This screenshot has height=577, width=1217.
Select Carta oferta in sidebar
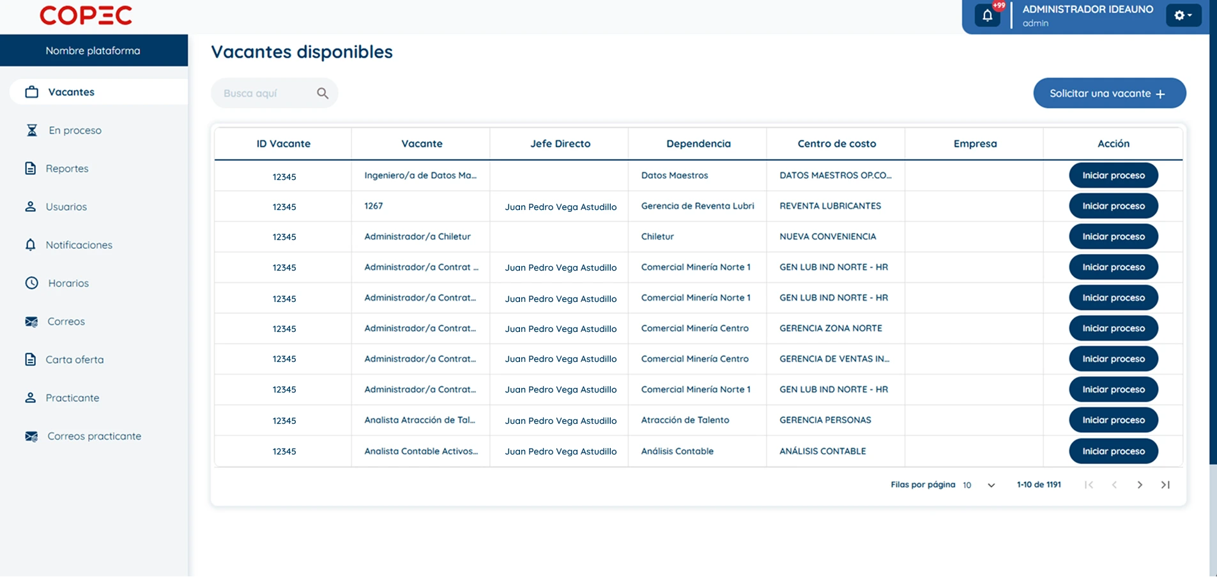[74, 359]
